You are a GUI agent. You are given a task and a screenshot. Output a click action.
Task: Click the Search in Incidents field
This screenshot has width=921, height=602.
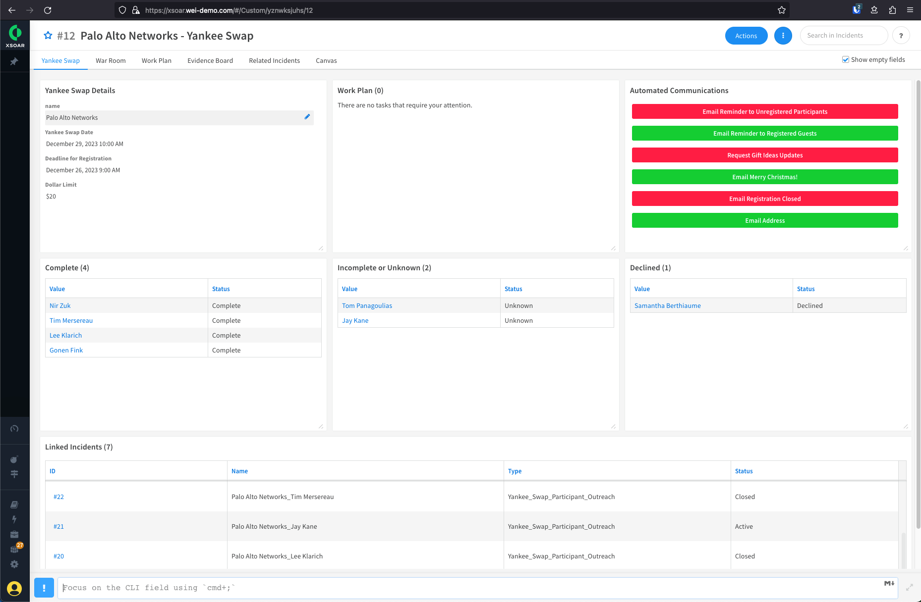[844, 35]
